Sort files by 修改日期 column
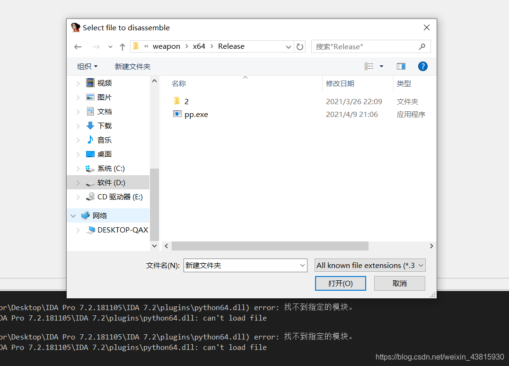This screenshot has height=366, width=509. pos(340,83)
